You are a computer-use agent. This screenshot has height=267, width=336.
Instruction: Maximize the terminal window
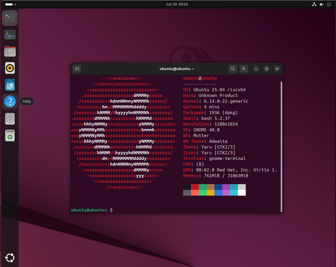coord(267,69)
